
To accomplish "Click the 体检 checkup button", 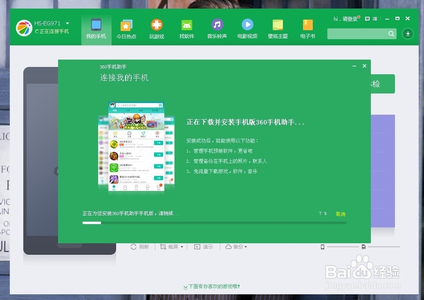I will pos(382,84).
